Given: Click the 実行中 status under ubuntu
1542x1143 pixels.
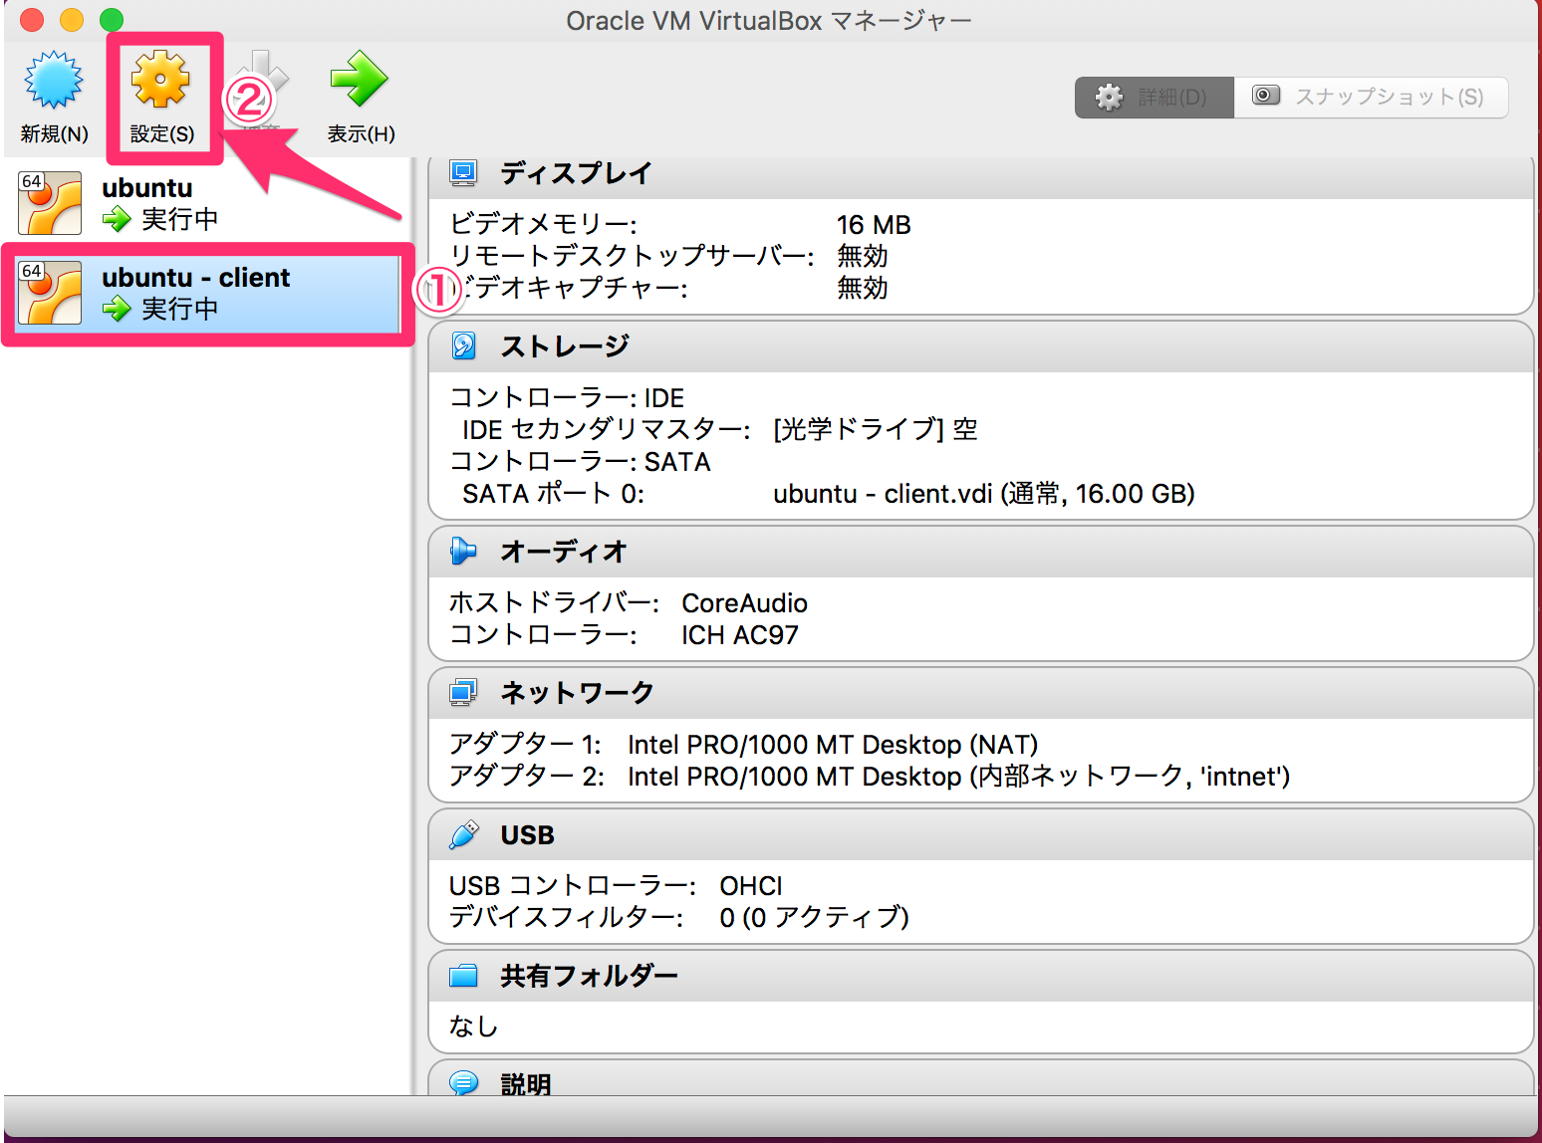Looking at the screenshot, I should click(x=181, y=219).
